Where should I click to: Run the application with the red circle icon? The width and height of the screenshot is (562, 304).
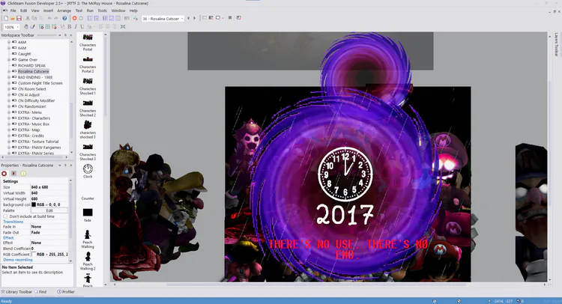[x=74, y=18]
